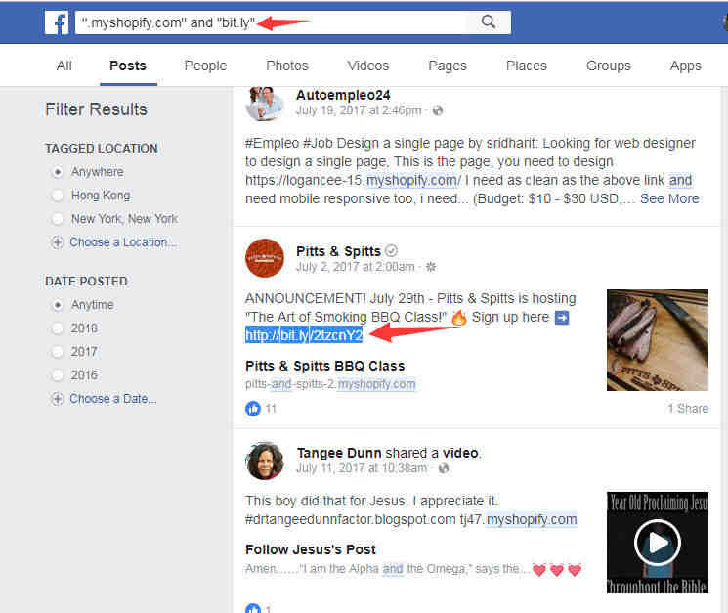Click the 1 Share count
Screen dimensions: 728x613
coord(688,409)
